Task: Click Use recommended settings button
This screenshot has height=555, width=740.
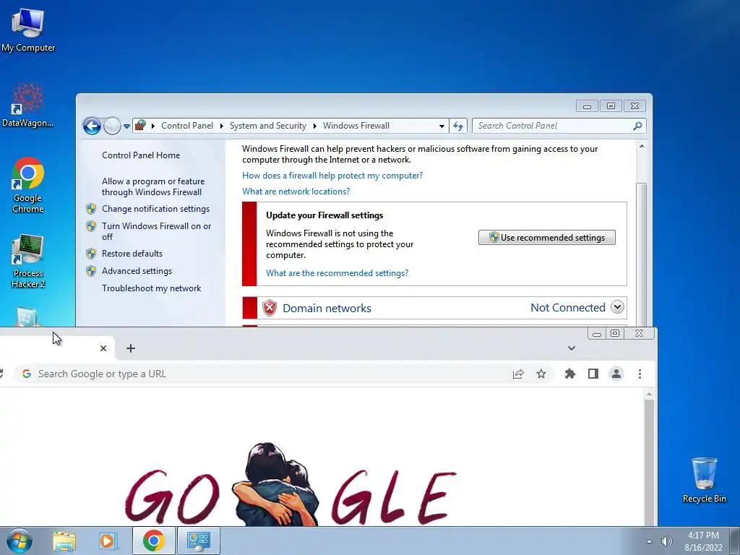Action: coord(546,237)
